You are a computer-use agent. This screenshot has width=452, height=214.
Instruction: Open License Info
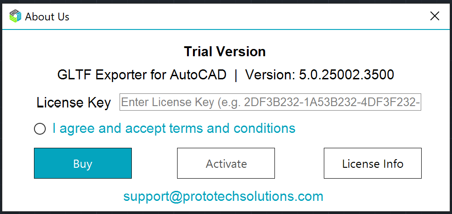coord(372,163)
